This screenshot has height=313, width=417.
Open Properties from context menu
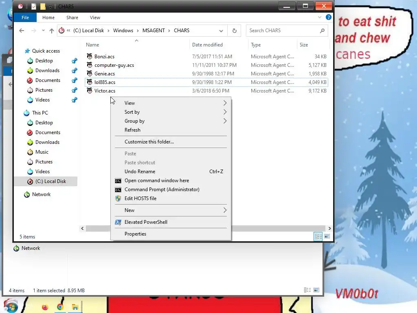135,234
